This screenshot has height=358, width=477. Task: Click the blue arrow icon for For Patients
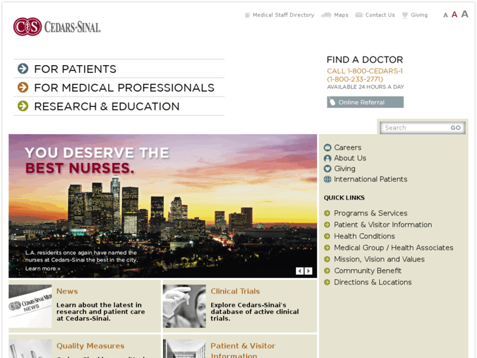[x=23, y=68]
